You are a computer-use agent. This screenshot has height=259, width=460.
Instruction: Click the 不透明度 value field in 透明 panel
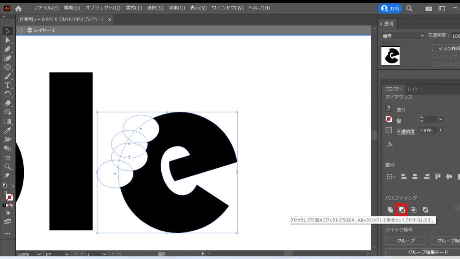tap(456, 36)
